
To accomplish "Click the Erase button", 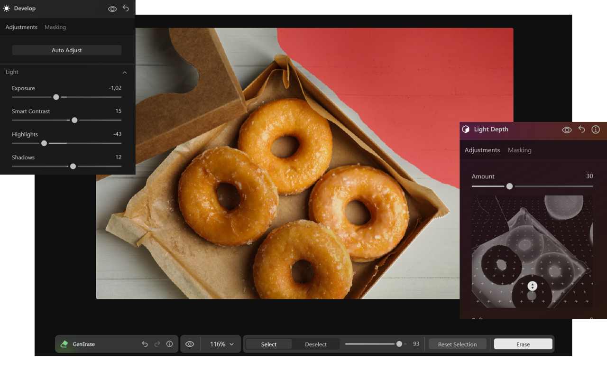I will click(x=523, y=344).
